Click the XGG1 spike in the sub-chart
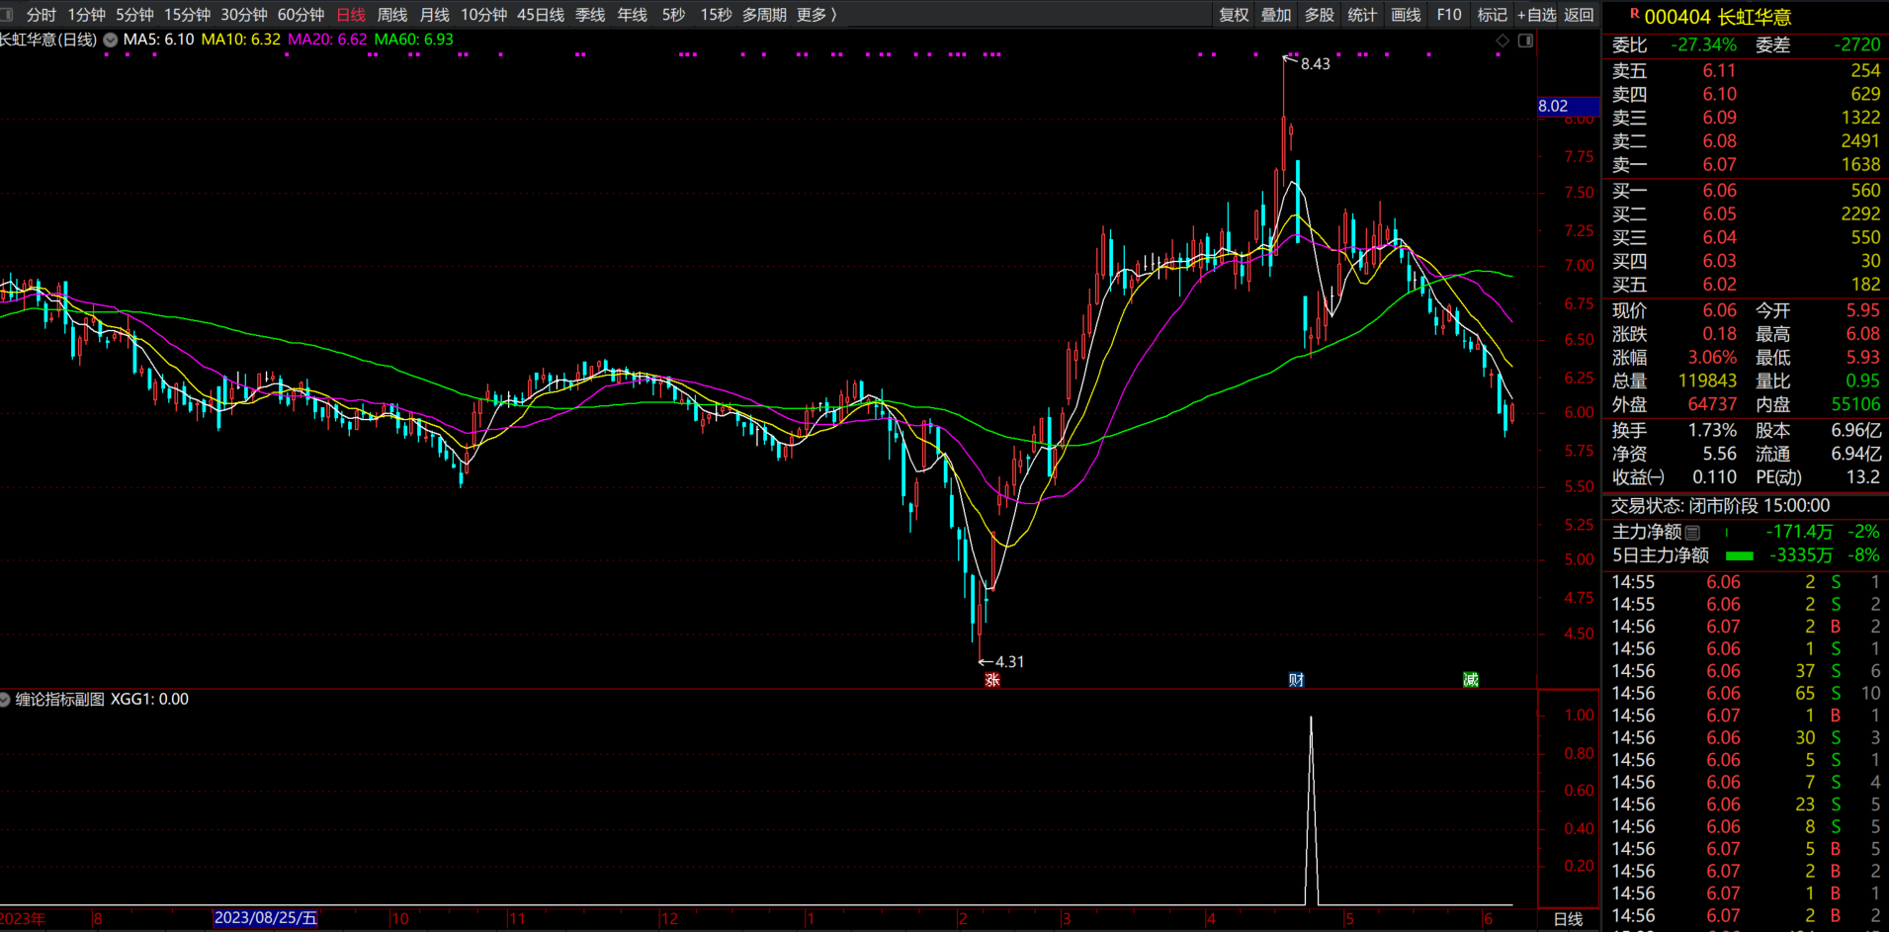 1312,810
